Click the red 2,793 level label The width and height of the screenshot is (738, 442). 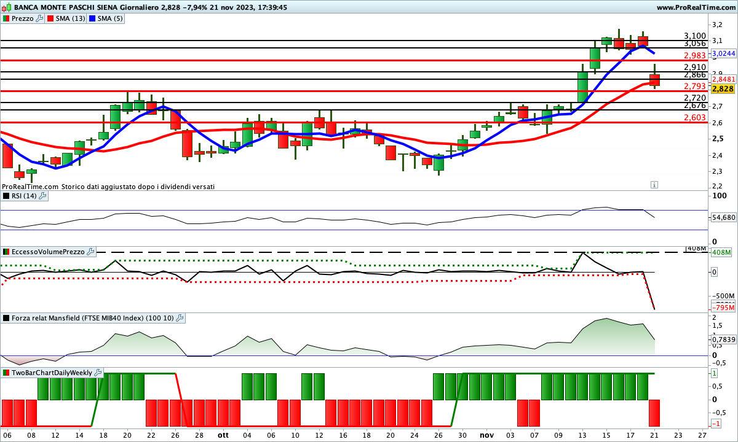[695, 87]
